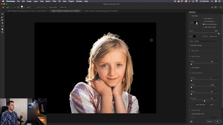This screenshot has width=223, height=125.
Task: Click the overlay Color swatch
Action: coord(194,36)
